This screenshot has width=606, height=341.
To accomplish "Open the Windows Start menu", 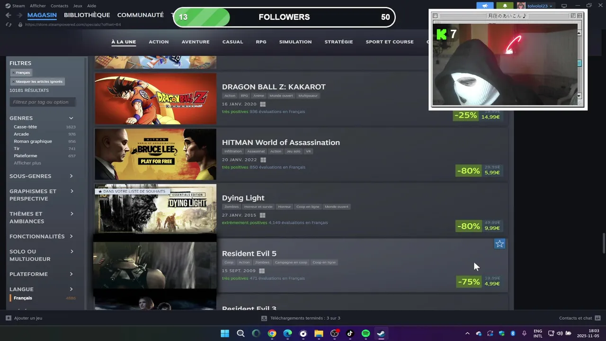I will [225, 333].
